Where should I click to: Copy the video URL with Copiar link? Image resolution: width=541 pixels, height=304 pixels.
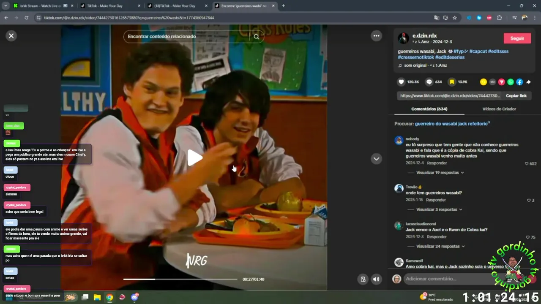[x=516, y=96]
